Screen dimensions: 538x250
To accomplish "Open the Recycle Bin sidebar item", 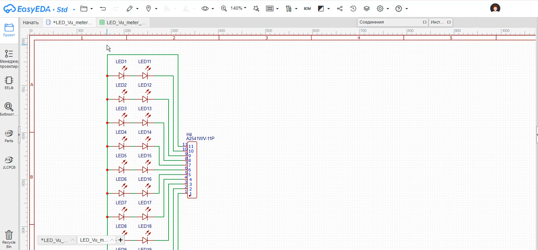I will [9, 239].
